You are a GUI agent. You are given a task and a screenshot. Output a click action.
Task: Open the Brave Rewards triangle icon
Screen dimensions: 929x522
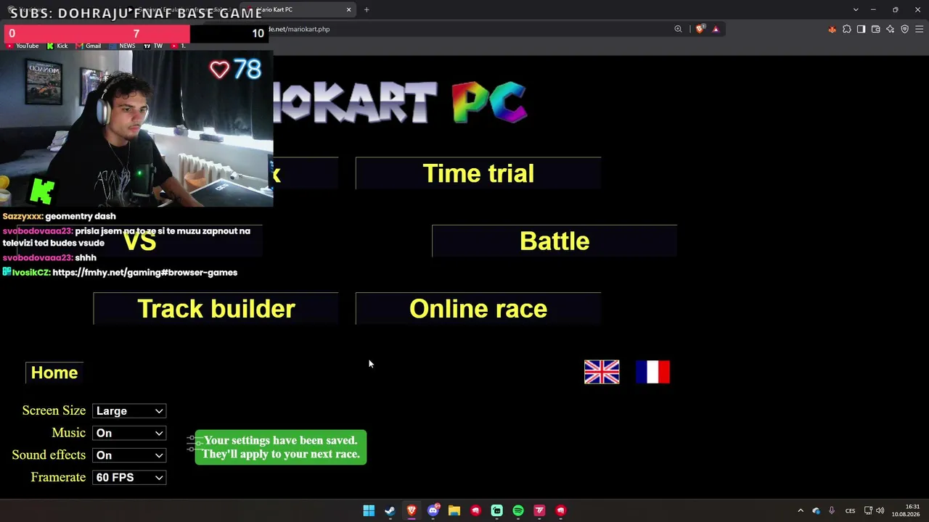point(716,29)
